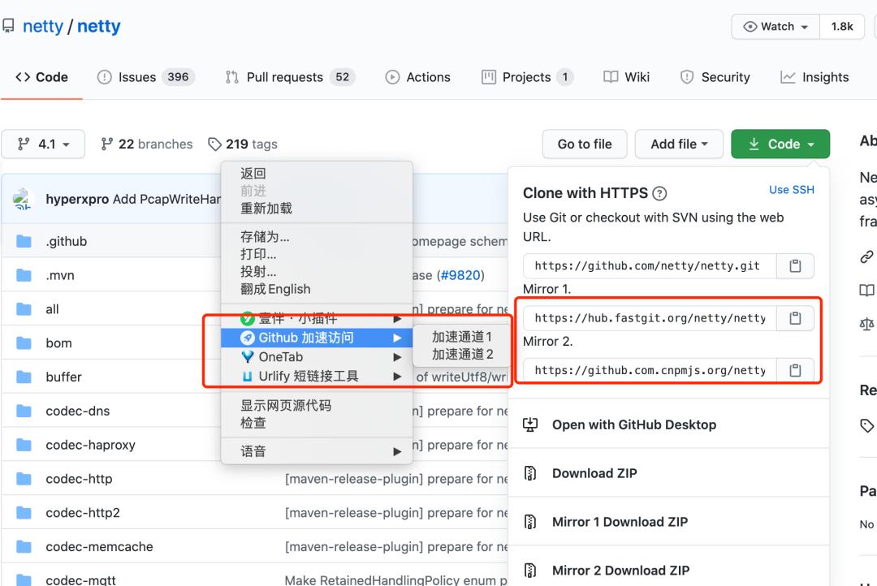Open the Add file dropdown
877x586 pixels.
(x=679, y=143)
